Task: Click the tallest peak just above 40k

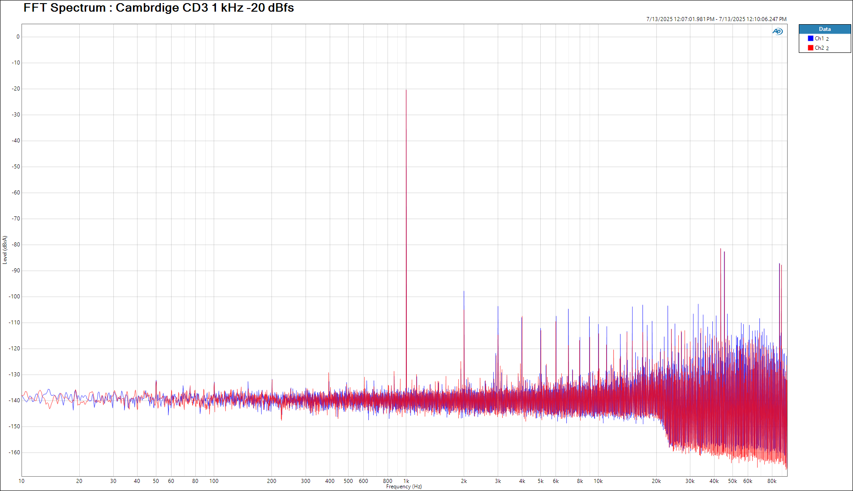Action: pos(720,250)
